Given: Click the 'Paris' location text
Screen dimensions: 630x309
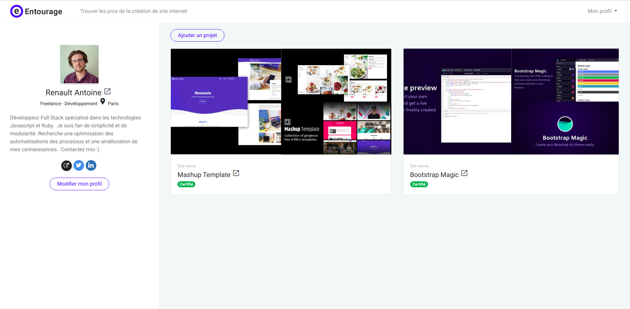Looking at the screenshot, I should click(x=113, y=104).
